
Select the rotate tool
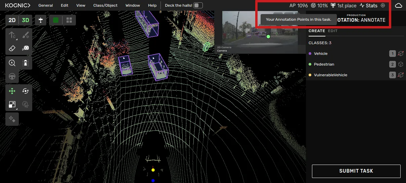click(x=26, y=91)
